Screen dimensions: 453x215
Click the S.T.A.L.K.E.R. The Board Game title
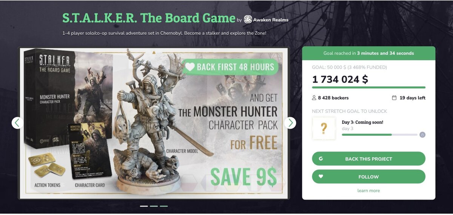[149, 18]
